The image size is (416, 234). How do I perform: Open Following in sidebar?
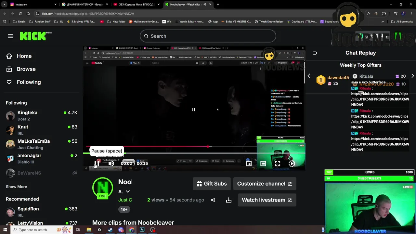pyautogui.click(x=23, y=82)
